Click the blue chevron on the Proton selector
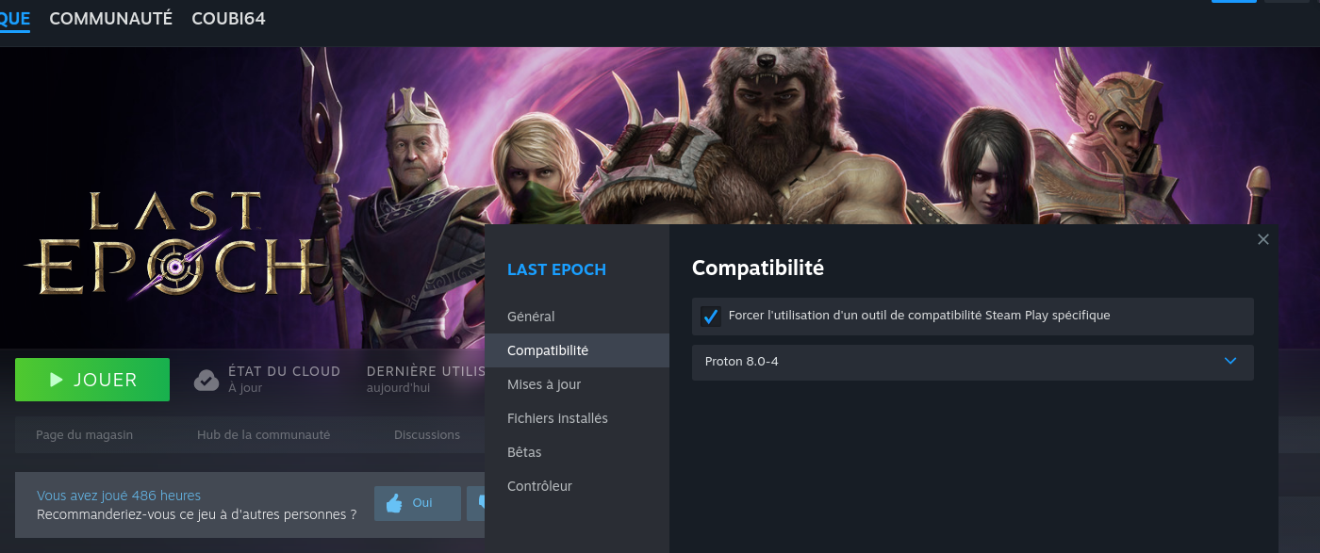Image resolution: width=1320 pixels, height=553 pixels. (x=1229, y=361)
